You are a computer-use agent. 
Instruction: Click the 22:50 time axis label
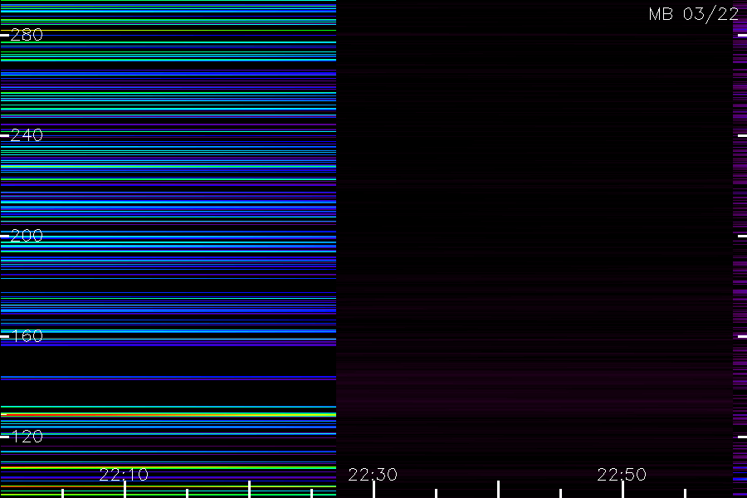coord(622,475)
